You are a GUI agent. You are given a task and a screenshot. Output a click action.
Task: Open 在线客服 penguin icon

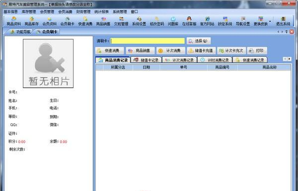tap(189, 21)
